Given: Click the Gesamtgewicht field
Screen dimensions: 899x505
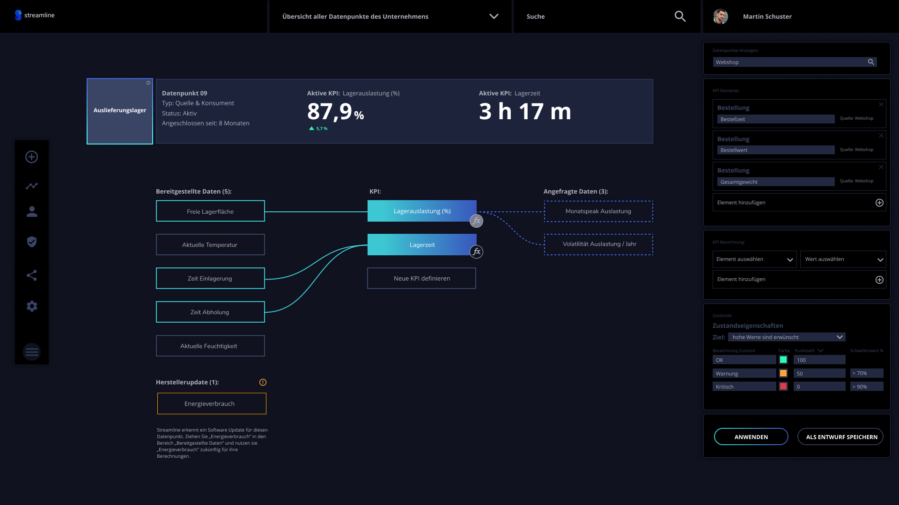Looking at the screenshot, I should [x=776, y=182].
